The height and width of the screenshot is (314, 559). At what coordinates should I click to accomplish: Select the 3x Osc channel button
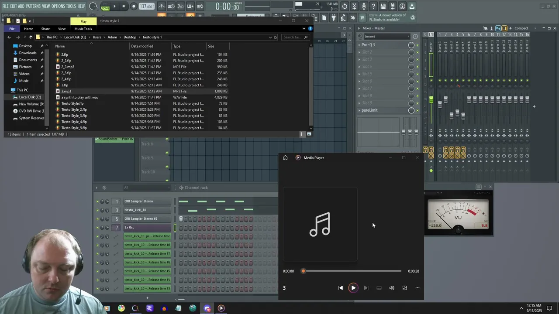[x=148, y=227]
